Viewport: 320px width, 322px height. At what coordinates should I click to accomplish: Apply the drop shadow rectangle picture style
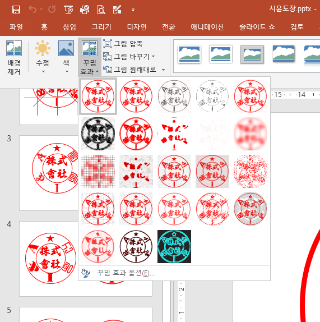tap(284, 54)
